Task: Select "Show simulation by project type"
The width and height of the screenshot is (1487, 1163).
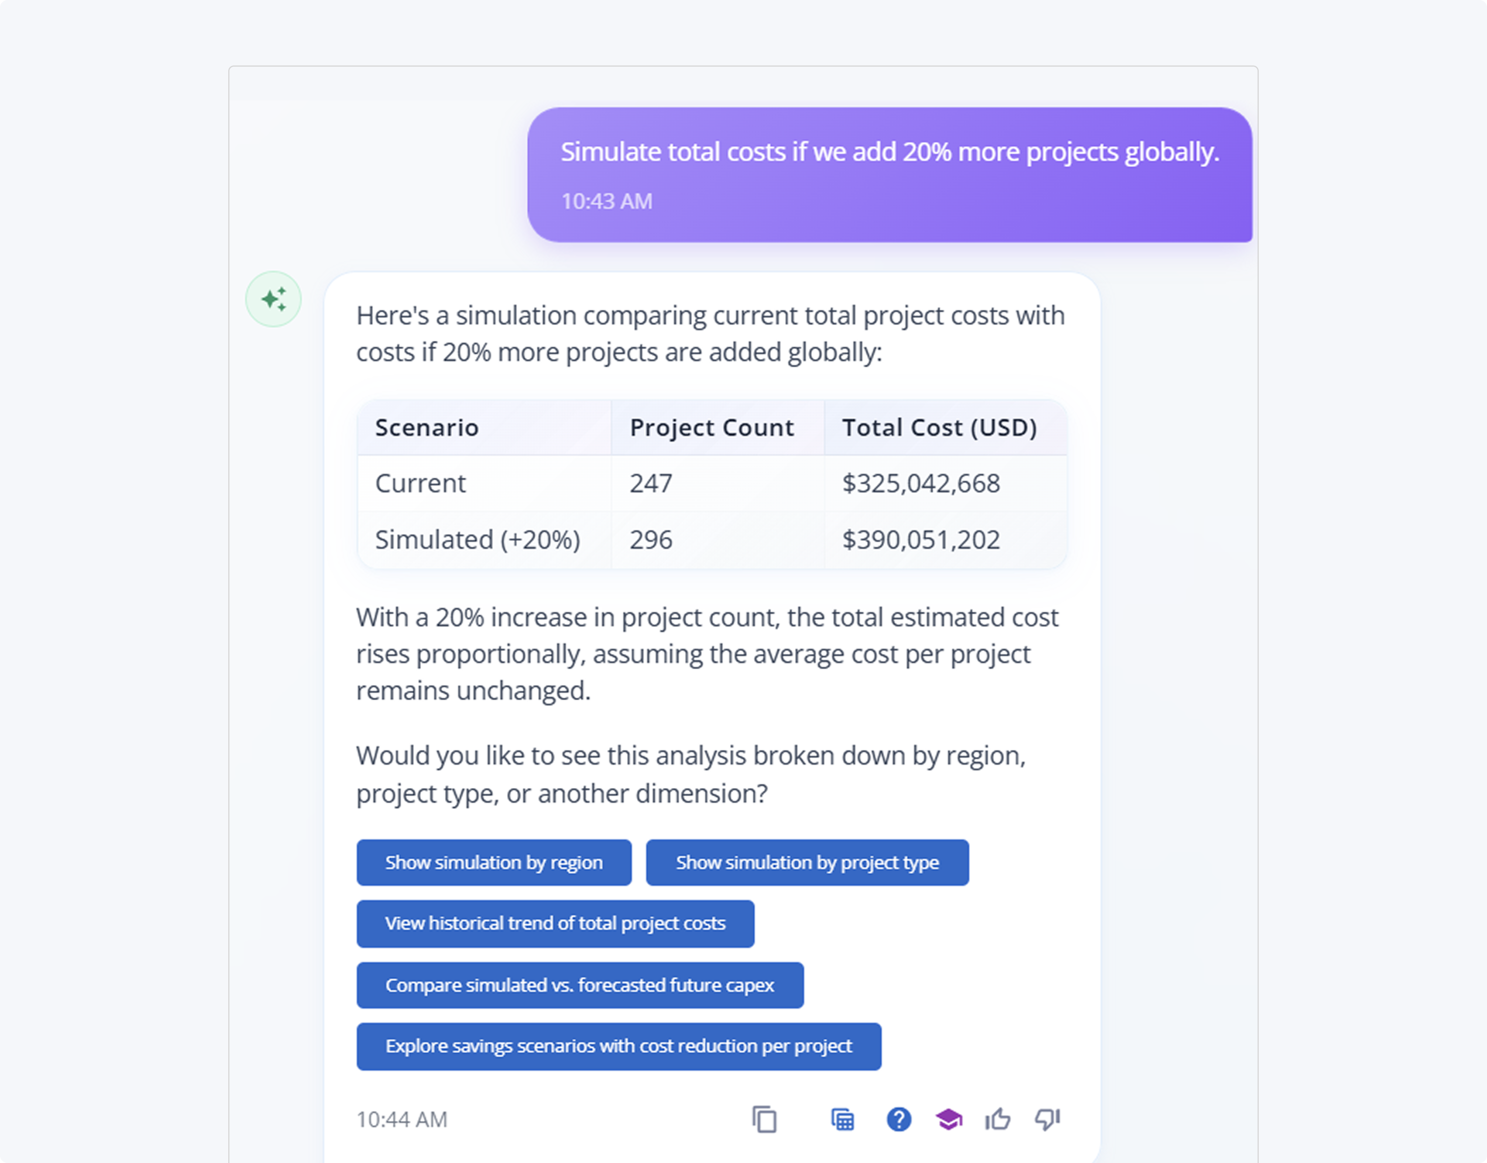Action: pyautogui.click(x=807, y=863)
